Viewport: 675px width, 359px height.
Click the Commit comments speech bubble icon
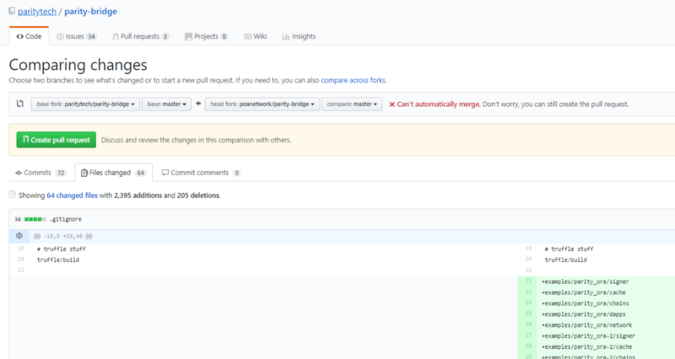[165, 173]
